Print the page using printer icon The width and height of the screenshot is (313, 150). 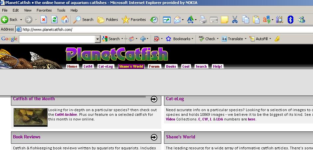[x=203, y=20]
